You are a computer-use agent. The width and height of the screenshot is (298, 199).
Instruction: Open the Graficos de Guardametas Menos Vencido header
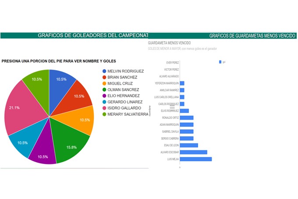point(252,36)
